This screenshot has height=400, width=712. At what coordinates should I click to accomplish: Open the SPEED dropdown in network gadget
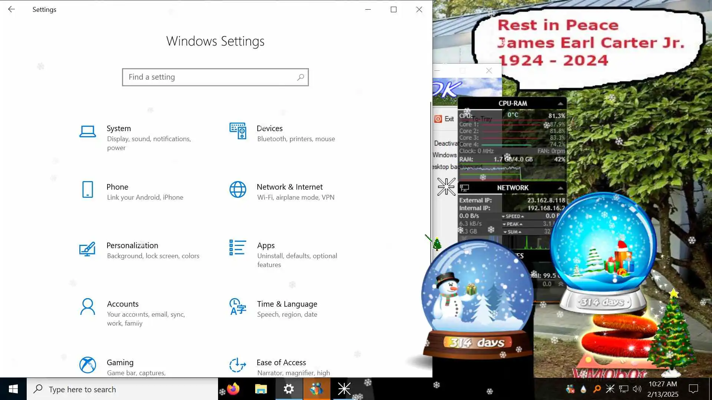pyautogui.click(x=513, y=216)
